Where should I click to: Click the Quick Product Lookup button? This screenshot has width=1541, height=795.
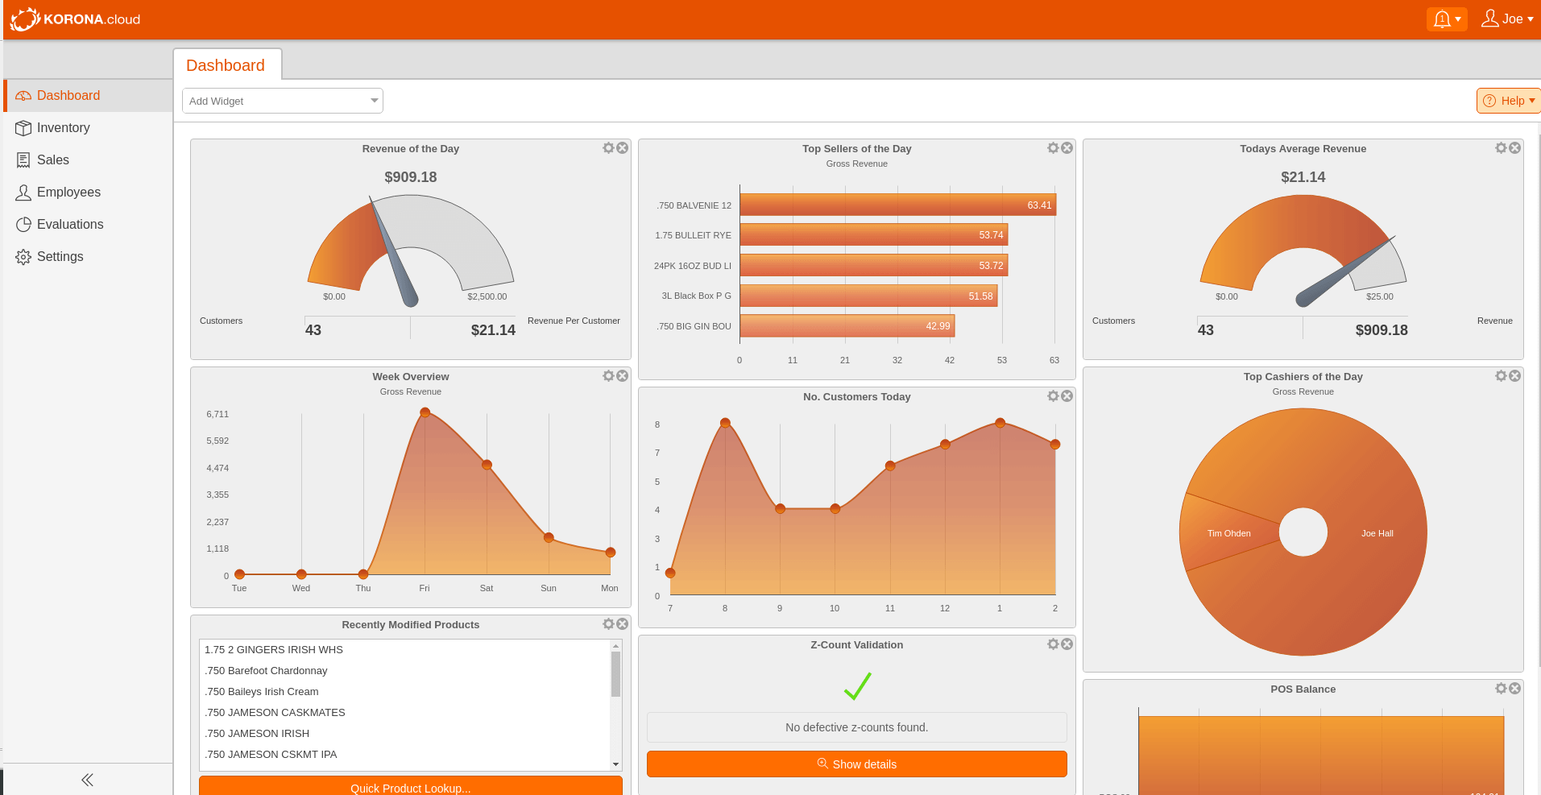(x=410, y=787)
